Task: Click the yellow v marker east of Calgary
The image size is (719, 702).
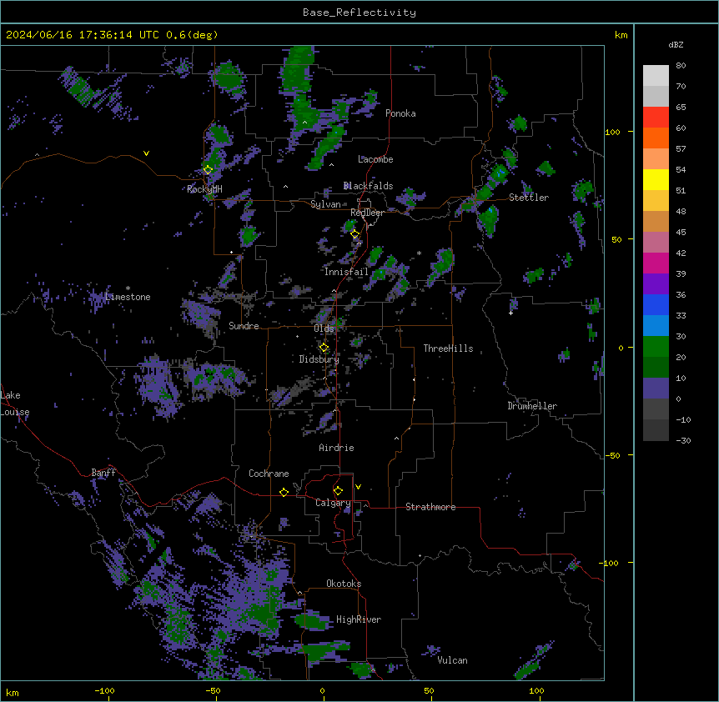Action: (358, 487)
